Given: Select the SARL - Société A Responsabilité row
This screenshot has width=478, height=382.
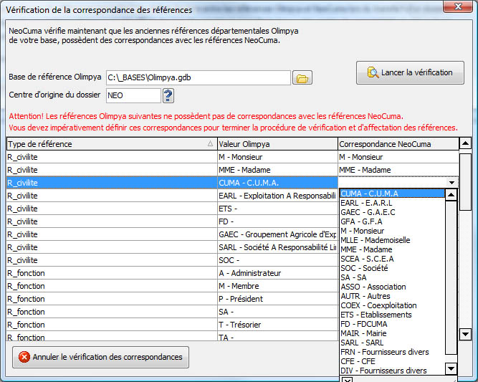Looking at the screenshot, I should [277, 247].
